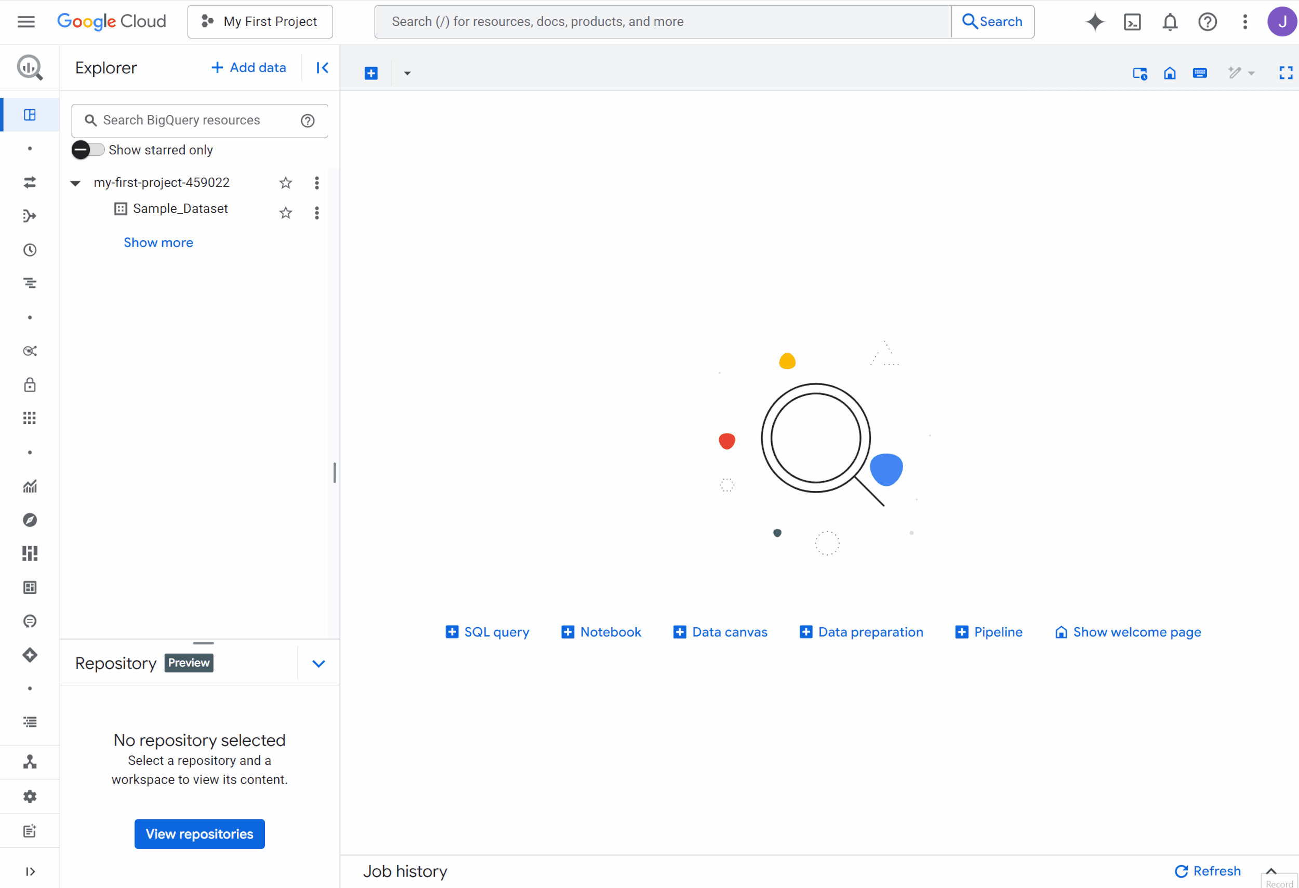Open actions menu for my-first-project-459022
Viewport: 1299px width, 888px height.
pos(317,183)
